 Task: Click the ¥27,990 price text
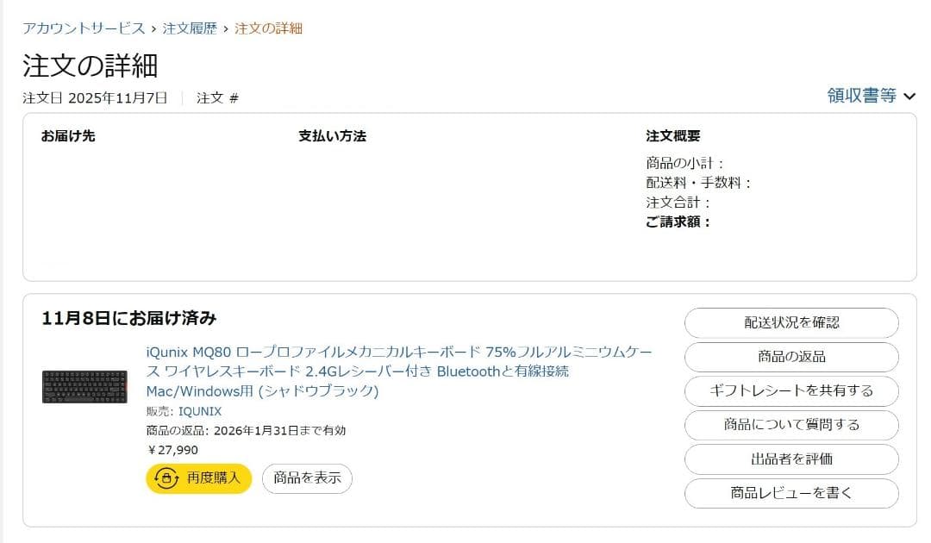pos(172,449)
